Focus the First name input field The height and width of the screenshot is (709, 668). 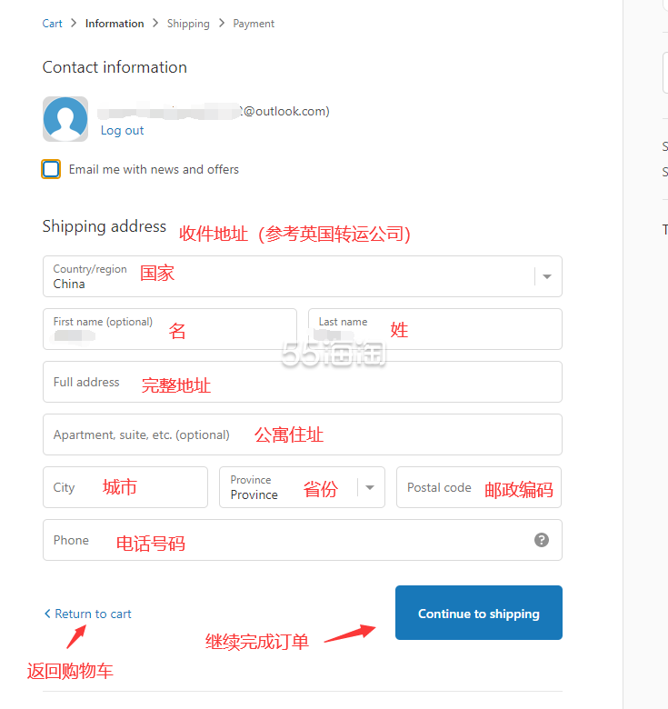[169, 329]
